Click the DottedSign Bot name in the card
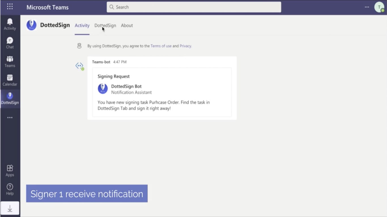The height and width of the screenshot is (217, 387). coord(126,86)
